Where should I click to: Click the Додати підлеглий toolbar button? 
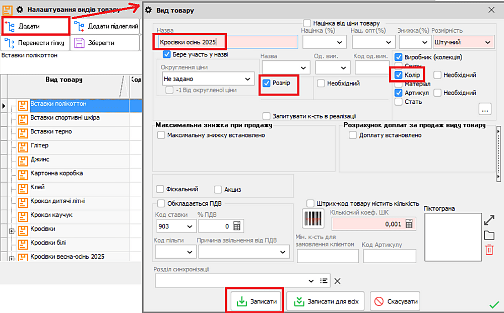(x=105, y=26)
